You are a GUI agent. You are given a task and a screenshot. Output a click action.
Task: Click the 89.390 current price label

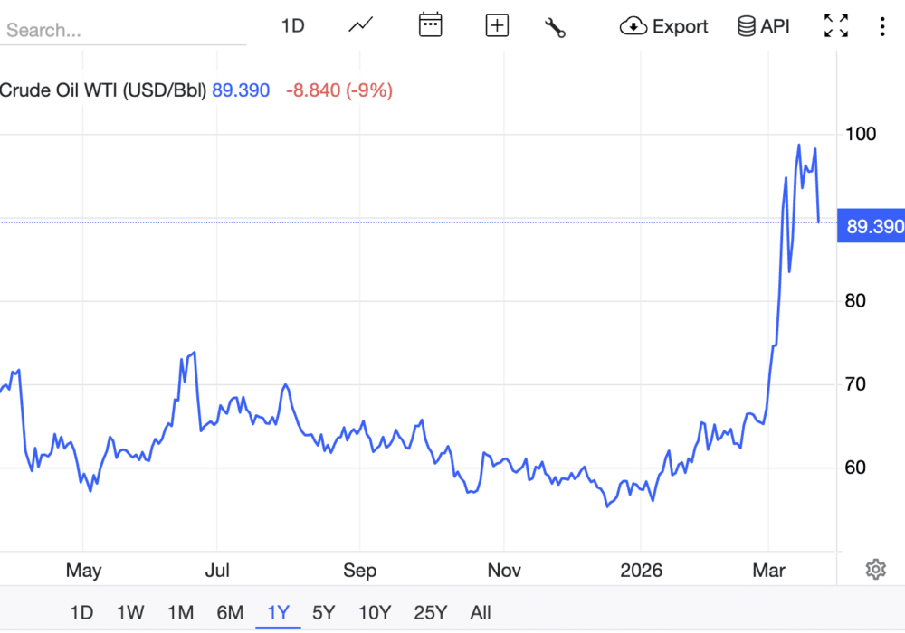click(x=872, y=226)
